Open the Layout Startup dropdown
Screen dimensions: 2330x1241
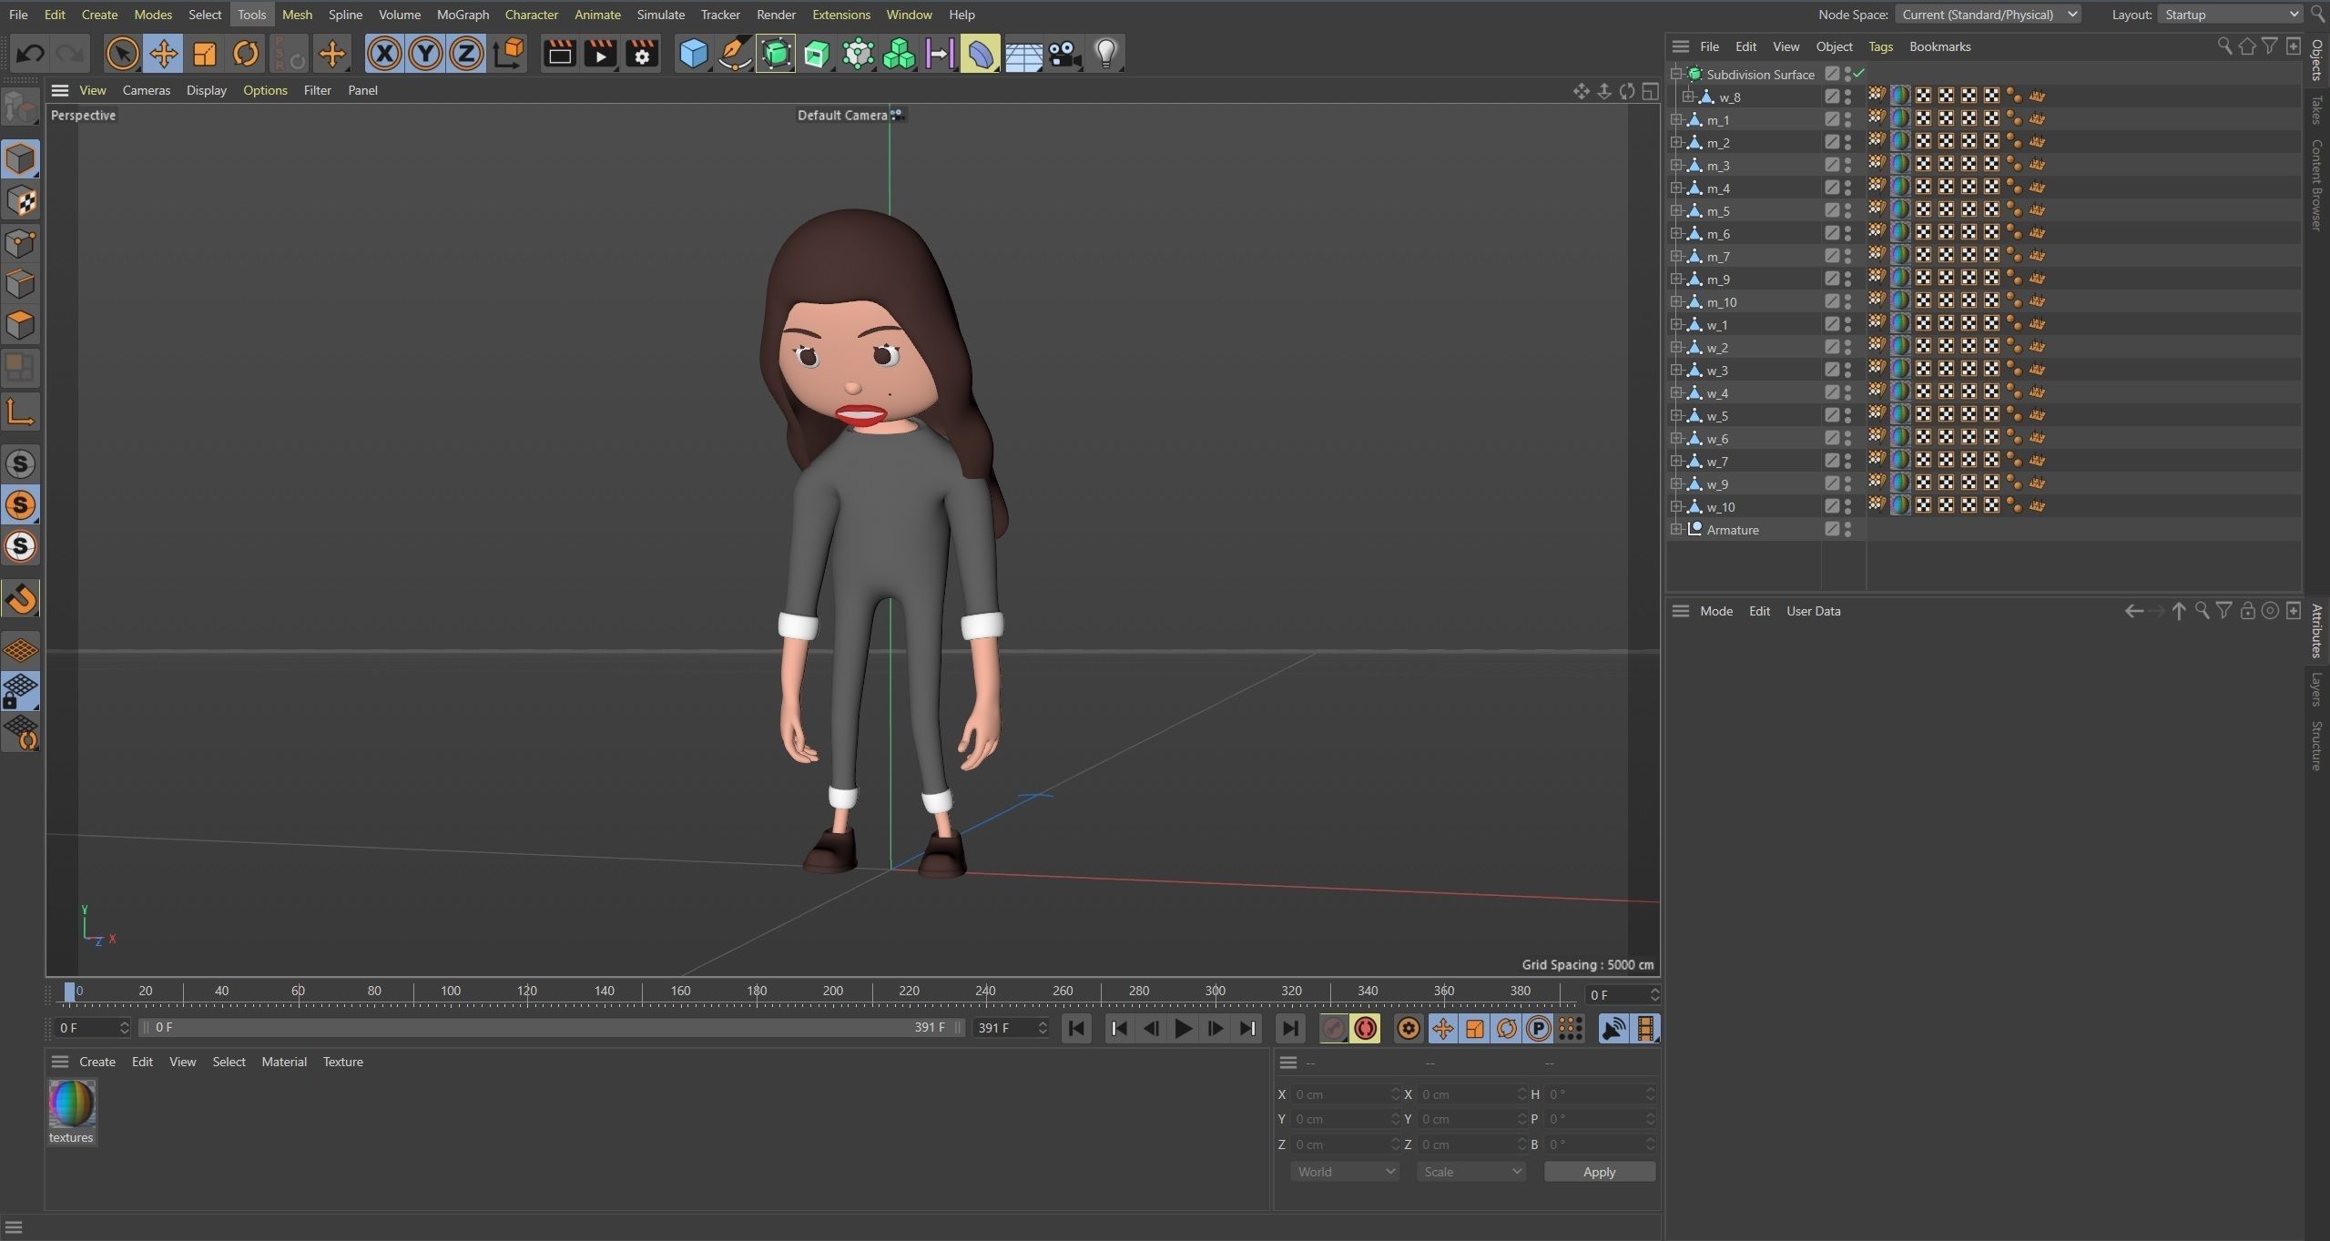pos(2229,15)
